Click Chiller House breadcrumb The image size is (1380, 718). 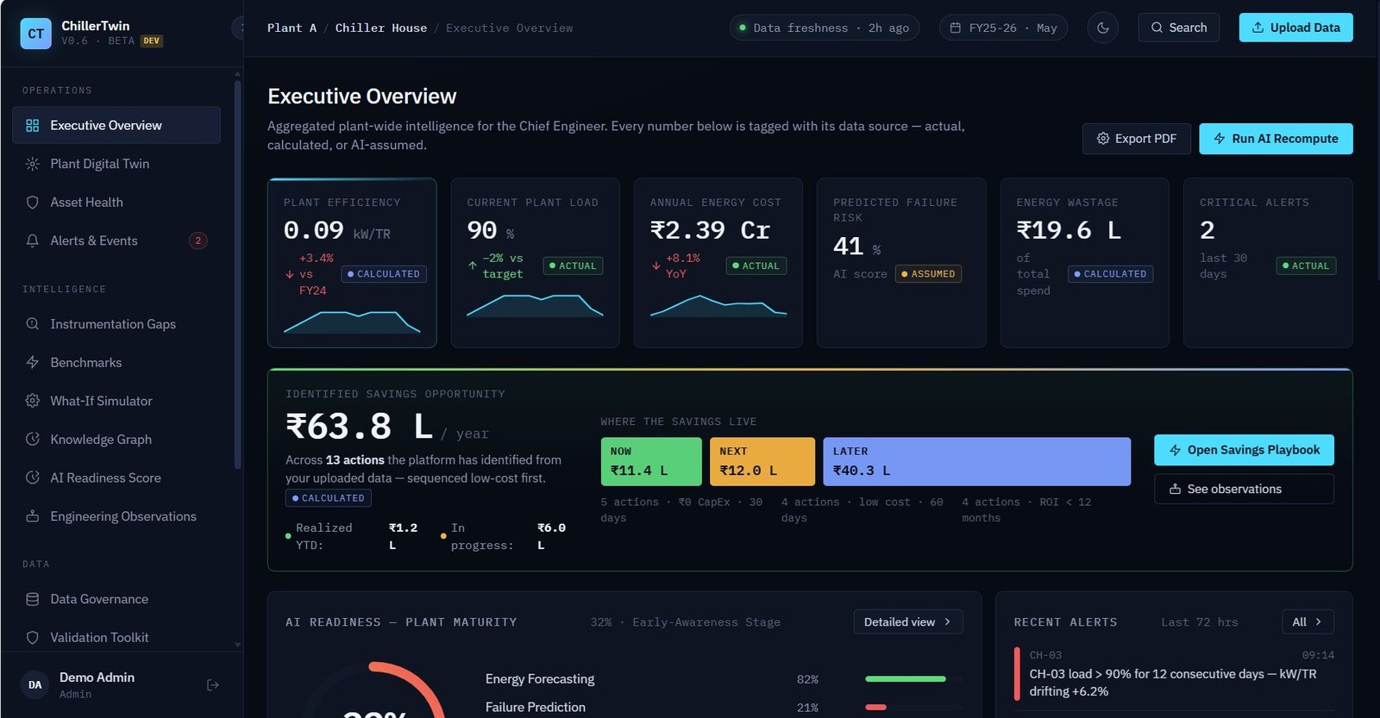tap(381, 28)
